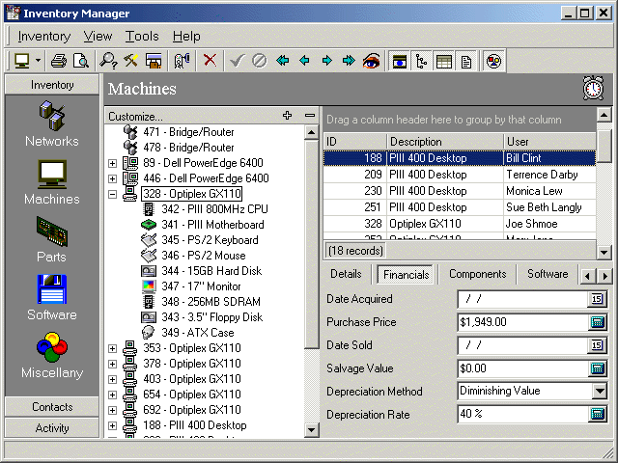618x463 pixels.
Task: Open dropdown arrow beside monitor toolbar icon
Action: coord(38,61)
